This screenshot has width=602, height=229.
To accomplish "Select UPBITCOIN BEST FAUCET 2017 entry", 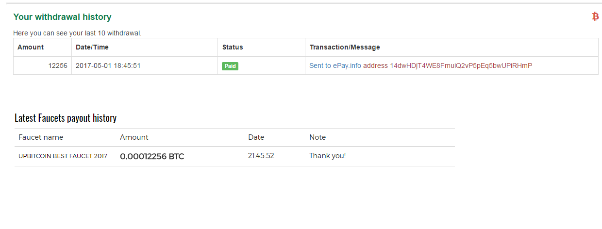I will click(x=63, y=156).
